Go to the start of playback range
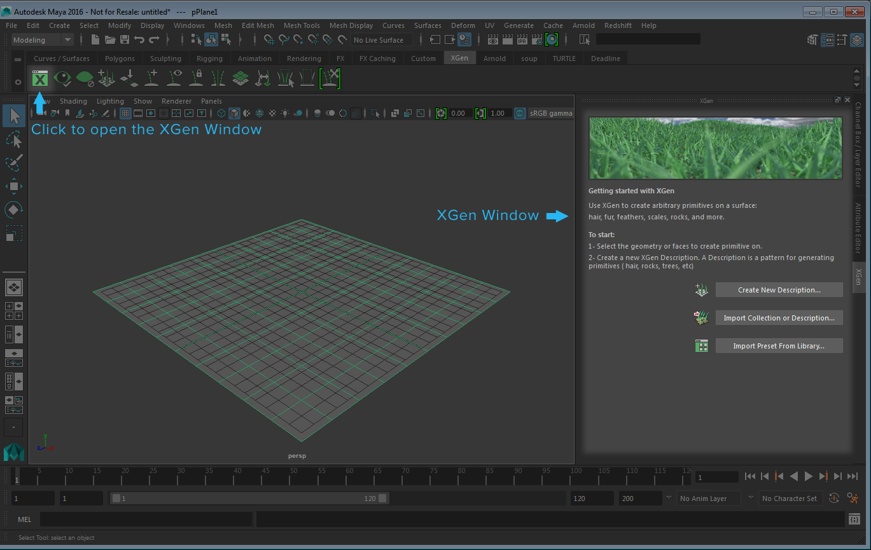 pyautogui.click(x=750, y=476)
